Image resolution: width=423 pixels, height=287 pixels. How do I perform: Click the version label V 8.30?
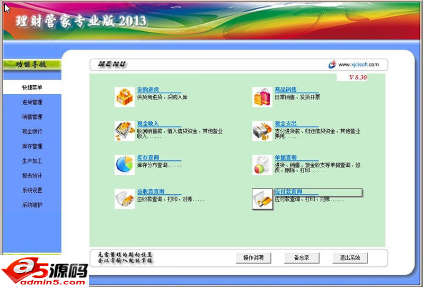pos(358,77)
